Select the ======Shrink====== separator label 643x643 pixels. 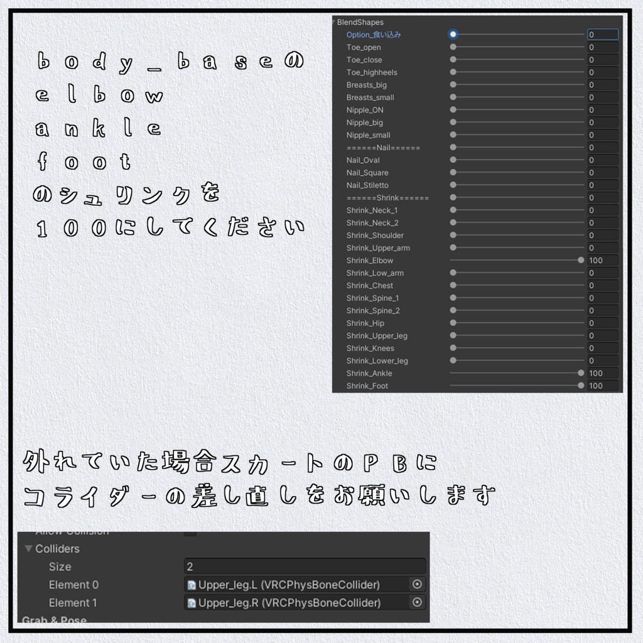pos(387,198)
